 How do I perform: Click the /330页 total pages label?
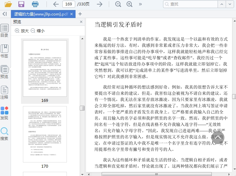coord(83,4)
